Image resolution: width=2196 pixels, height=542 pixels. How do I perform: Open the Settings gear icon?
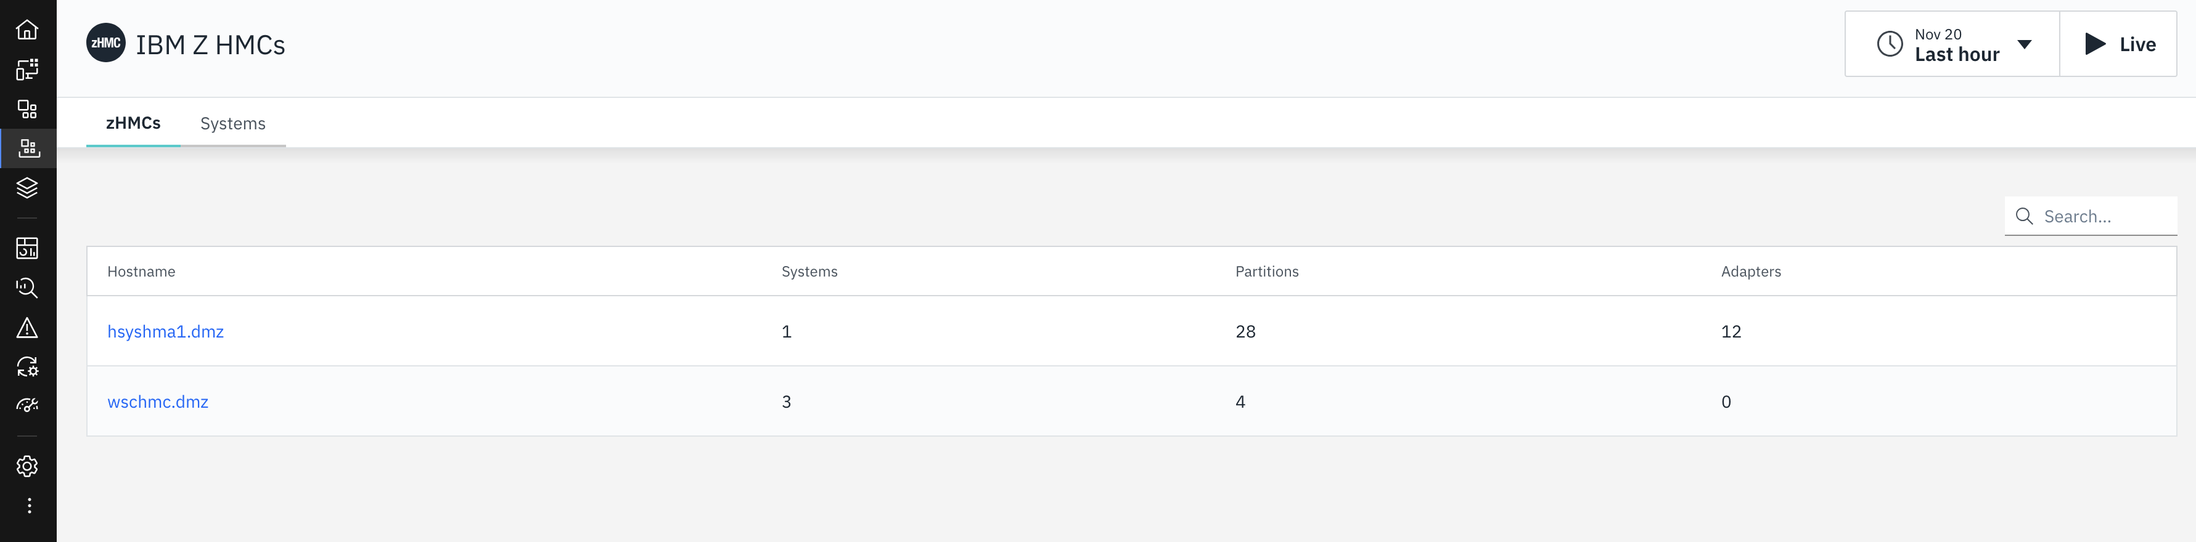27,466
